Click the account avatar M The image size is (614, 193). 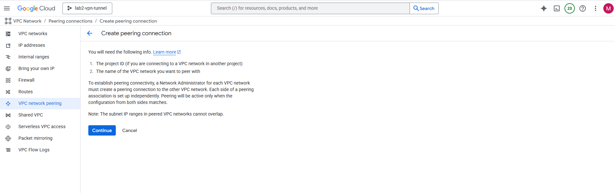click(608, 8)
